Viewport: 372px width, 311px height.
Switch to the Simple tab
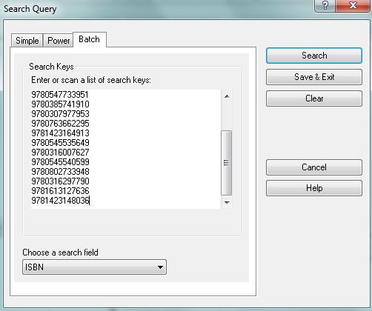[27, 41]
